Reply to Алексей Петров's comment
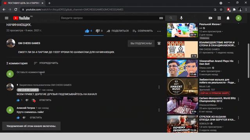The width and height of the screenshot is (250, 140). (x=36, y=117)
